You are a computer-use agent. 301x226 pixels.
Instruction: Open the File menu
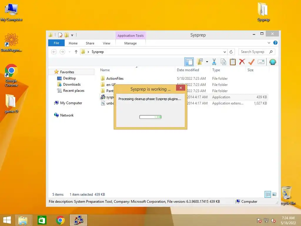point(56,43)
